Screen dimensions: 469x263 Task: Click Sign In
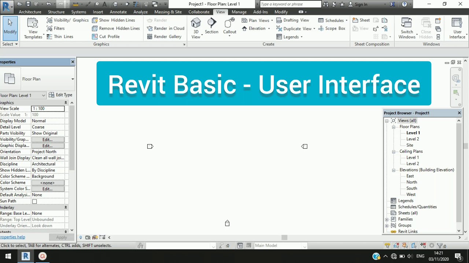coord(358,4)
